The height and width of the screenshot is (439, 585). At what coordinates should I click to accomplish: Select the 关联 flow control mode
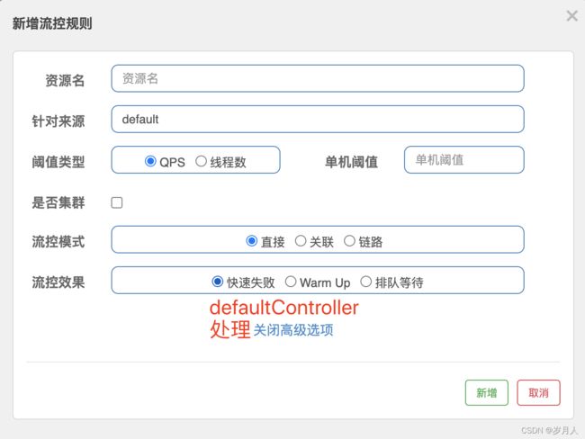point(301,240)
